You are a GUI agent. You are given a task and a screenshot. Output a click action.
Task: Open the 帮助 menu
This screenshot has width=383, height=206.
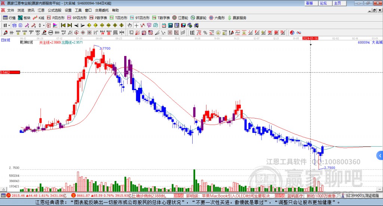[x=115, y=10]
